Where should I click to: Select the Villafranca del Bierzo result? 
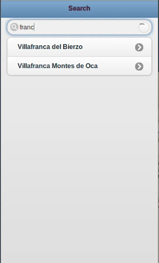coord(79,47)
